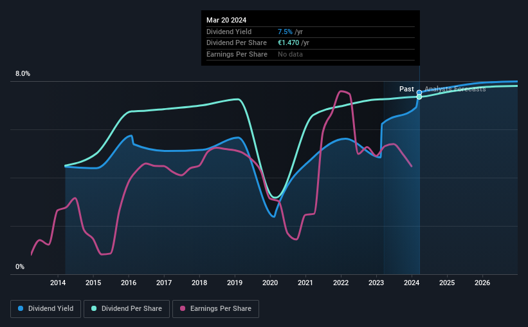Click the 2021 x-axis label
The height and width of the screenshot is (327, 528).
[x=305, y=283]
